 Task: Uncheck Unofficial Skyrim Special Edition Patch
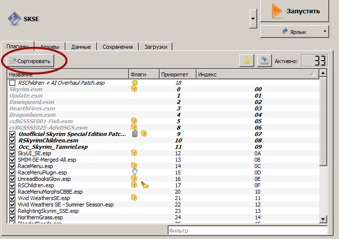click(12, 134)
